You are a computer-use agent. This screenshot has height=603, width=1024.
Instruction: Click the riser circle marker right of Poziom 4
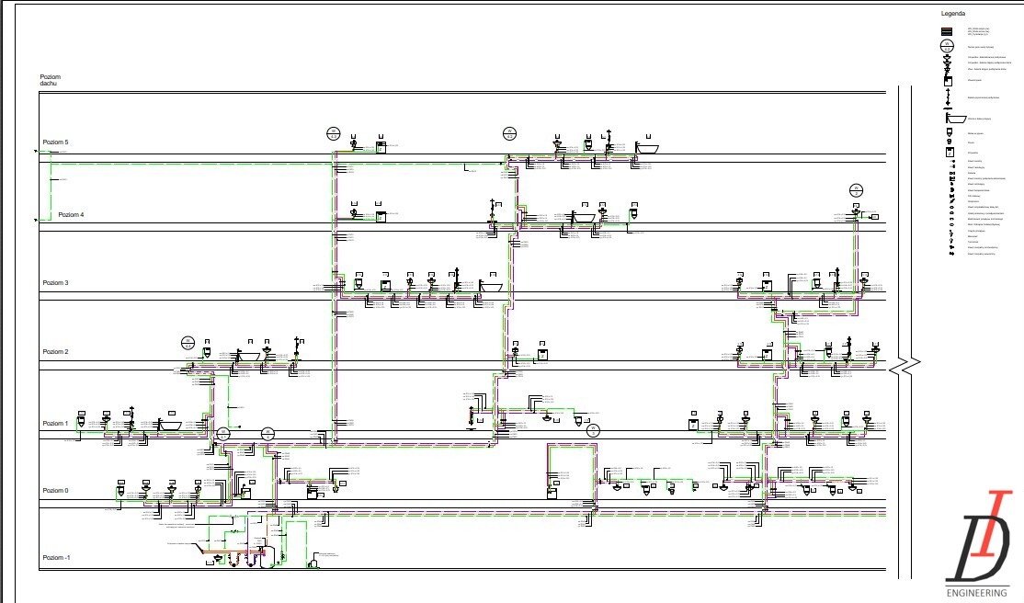click(x=856, y=189)
